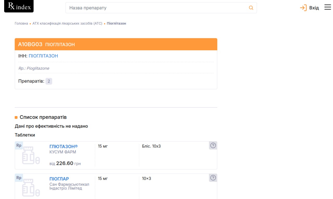Open the ПІОГЛАР drug page
333x199 pixels.
point(59,179)
